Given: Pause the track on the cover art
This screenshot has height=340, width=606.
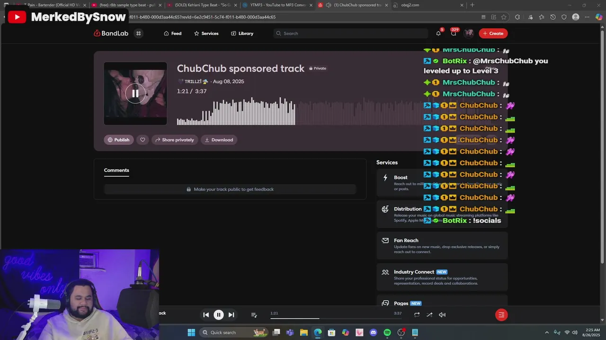Looking at the screenshot, I should tap(135, 93).
